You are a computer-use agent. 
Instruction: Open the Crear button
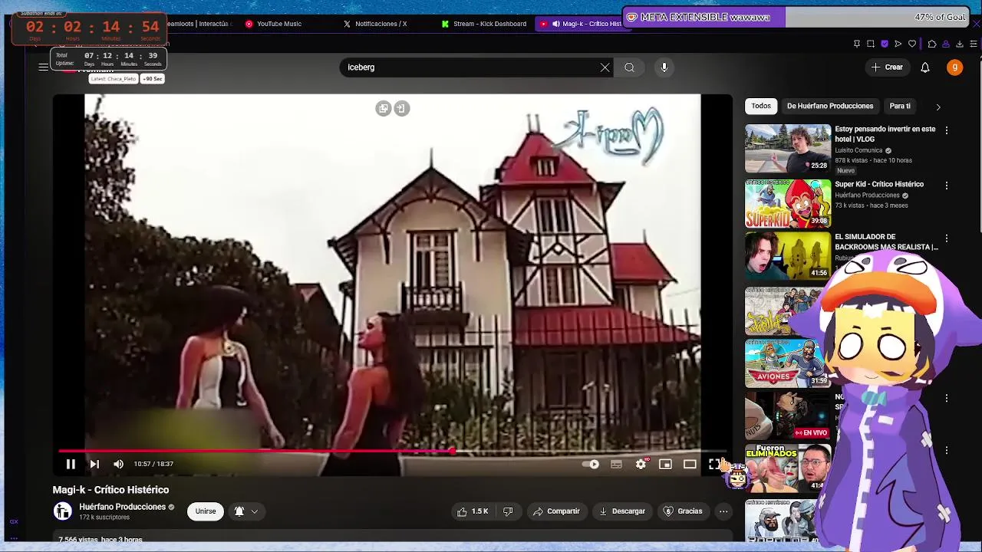tap(887, 67)
